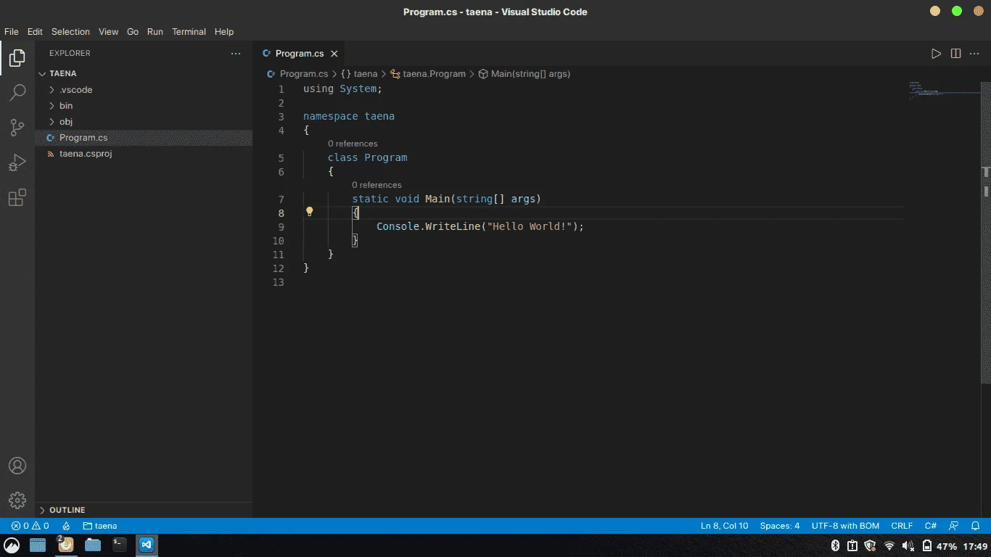The image size is (991, 557).
Task: Open the Explorer view in the activity bar
Action: [17, 58]
